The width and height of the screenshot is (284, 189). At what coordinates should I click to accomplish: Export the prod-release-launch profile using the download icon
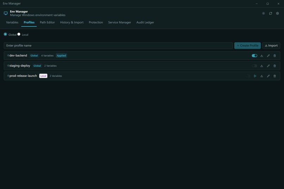tap(261, 76)
